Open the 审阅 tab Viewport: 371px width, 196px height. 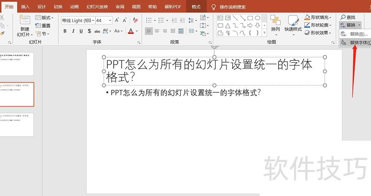coord(120,7)
